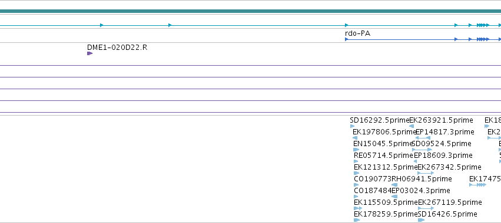The image size is (501, 223).
Task: Click the EK263921.5prime EST arrow glyph
Action: (x=412, y=126)
